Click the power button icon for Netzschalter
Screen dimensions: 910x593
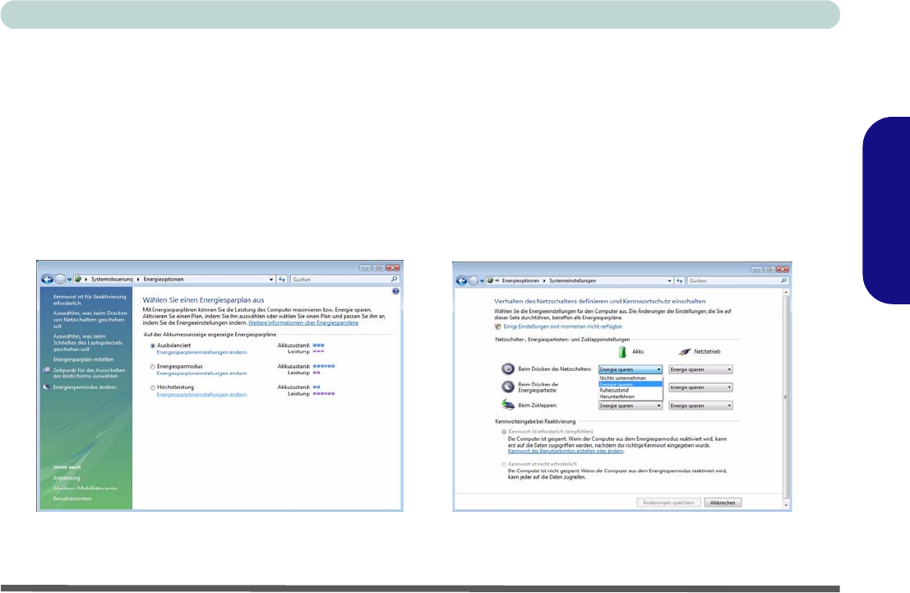pos(508,368)
